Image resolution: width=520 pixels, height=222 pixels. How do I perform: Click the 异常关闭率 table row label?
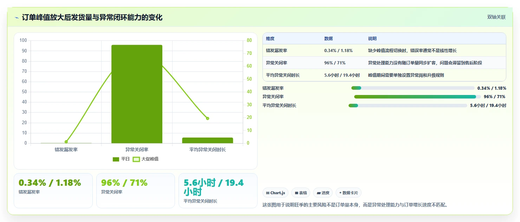click(277, 63)
